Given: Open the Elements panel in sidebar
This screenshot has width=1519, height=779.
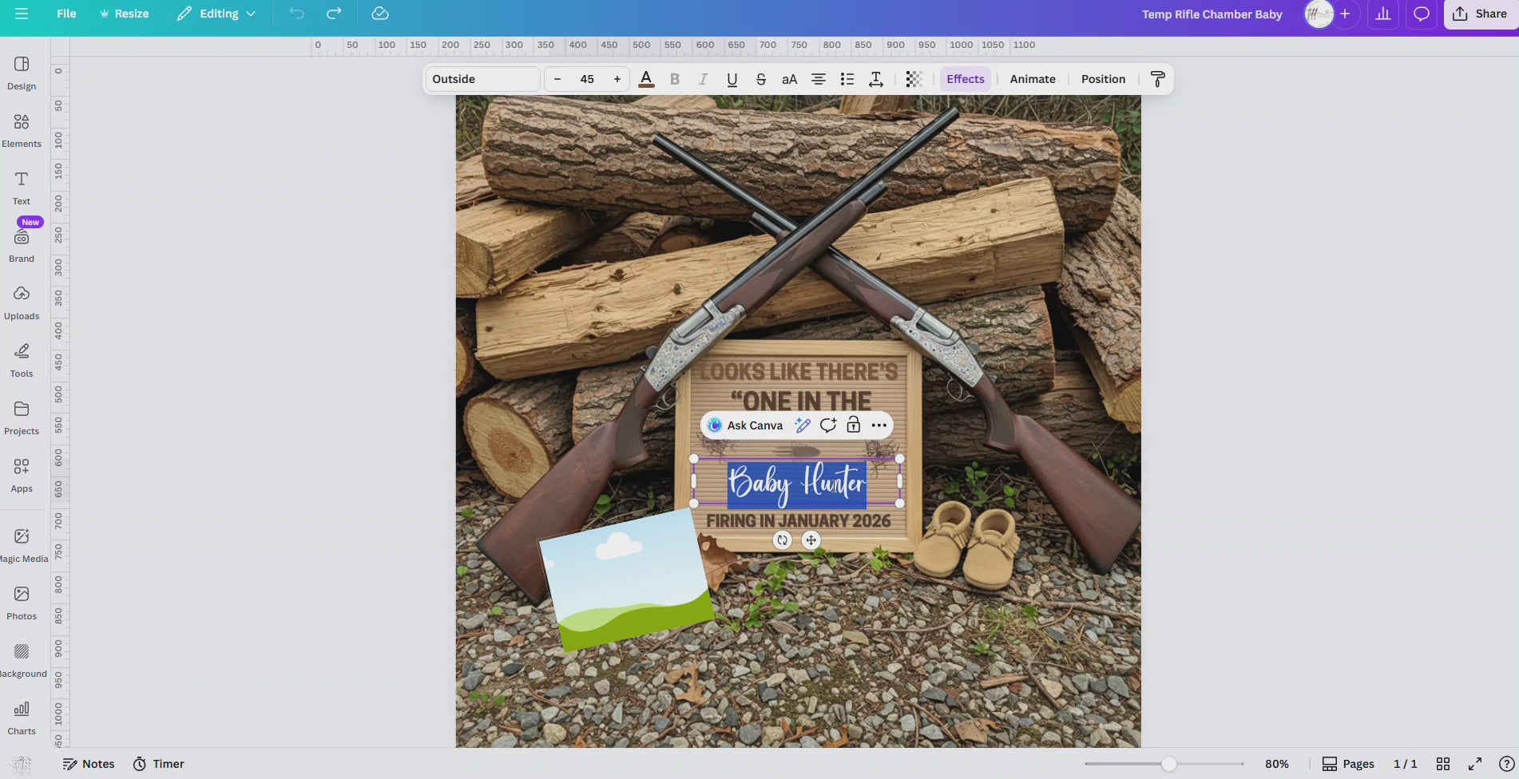Looking at the screenshot, I should click(x=22, y=130).
